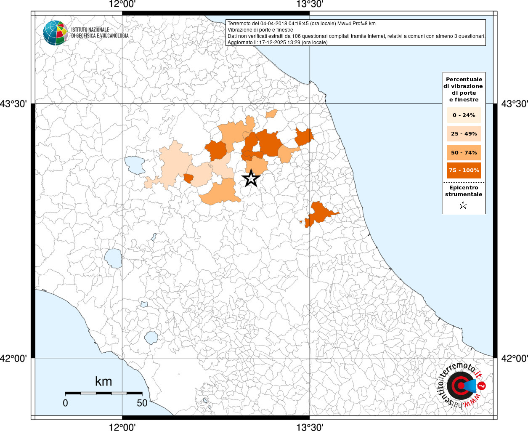Click 'Epicentro strumentale' legend label
The height and width of the screenshot is (431, 528).
[x=464, y=191]
